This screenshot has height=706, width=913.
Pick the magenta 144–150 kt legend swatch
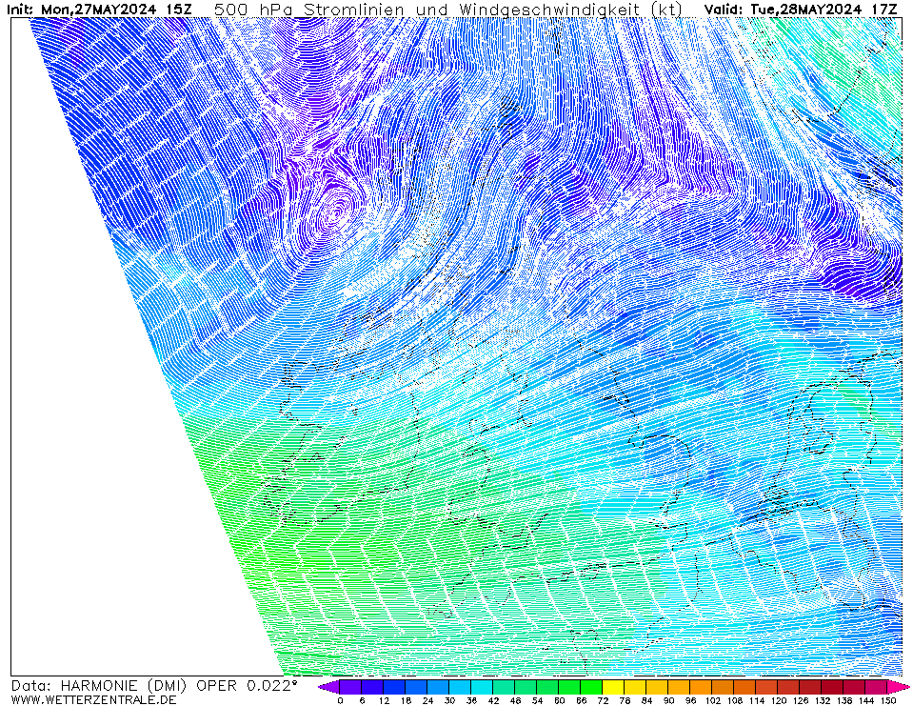[877, 687]
